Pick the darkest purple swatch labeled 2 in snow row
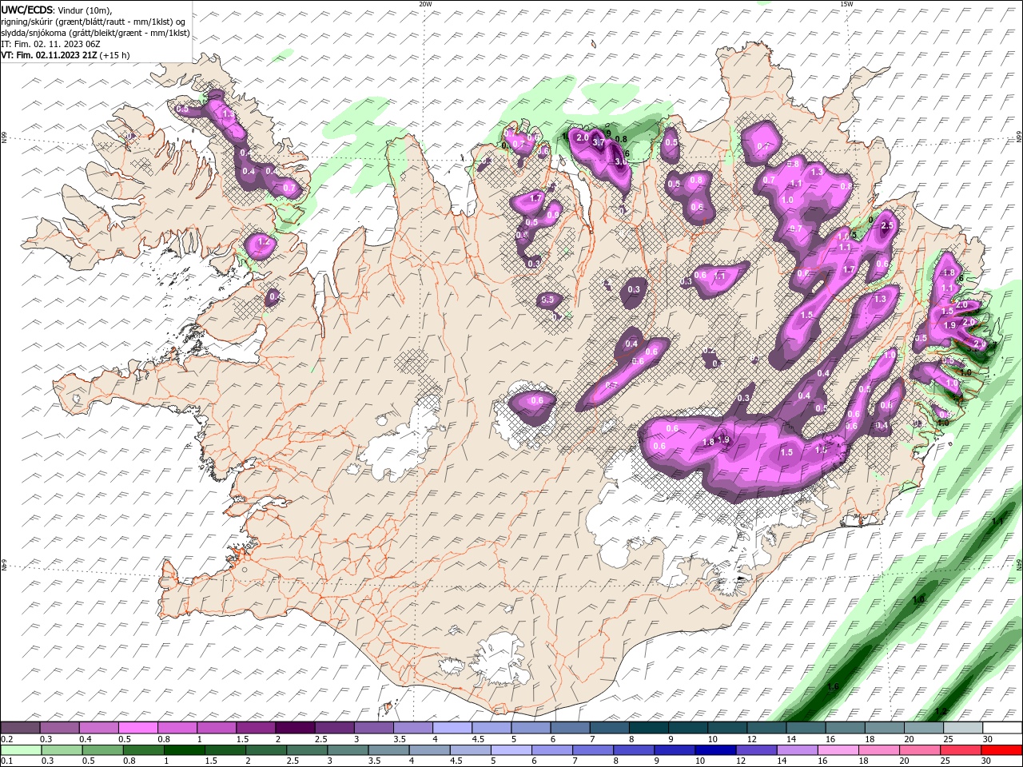This screenshot has width=1023, height=767. [294, 728]
